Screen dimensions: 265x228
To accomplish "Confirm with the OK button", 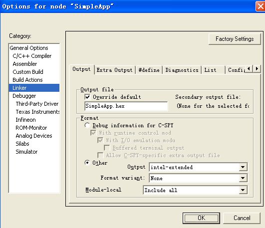I will point(201,218).
